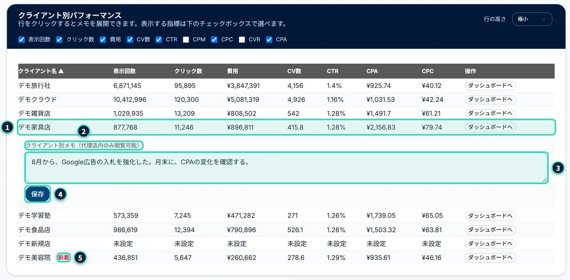
Task: Open dashboard for デモクラウド
Action: (x=490, y=100)
